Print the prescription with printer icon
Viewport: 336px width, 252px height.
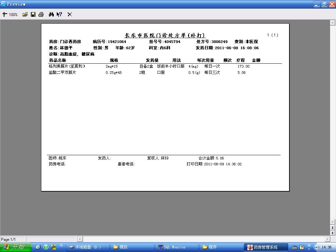point(41,14)
